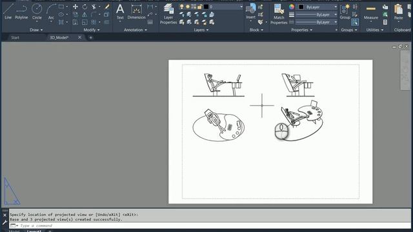Select the Line tool
Viewport: 413px width, 232px height.
click(8, 12)
